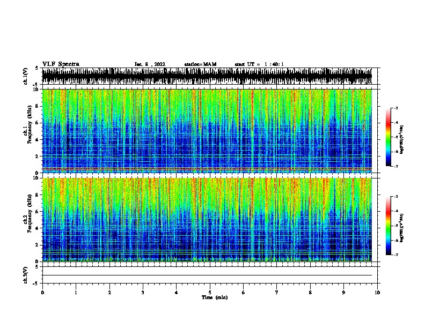This screenshot has height=328, width=425.
Task: Click the "VLF Spectra" title text
Action: tap(61, 64)
